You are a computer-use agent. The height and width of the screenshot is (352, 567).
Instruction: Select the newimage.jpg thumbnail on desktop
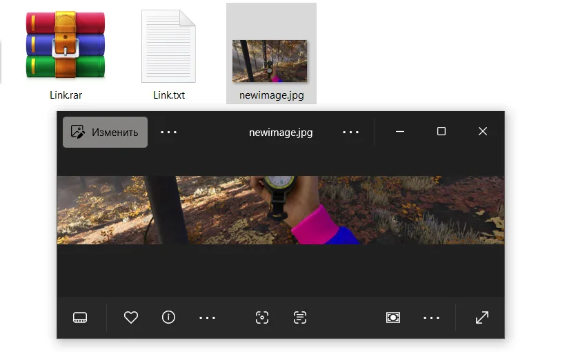270,61
